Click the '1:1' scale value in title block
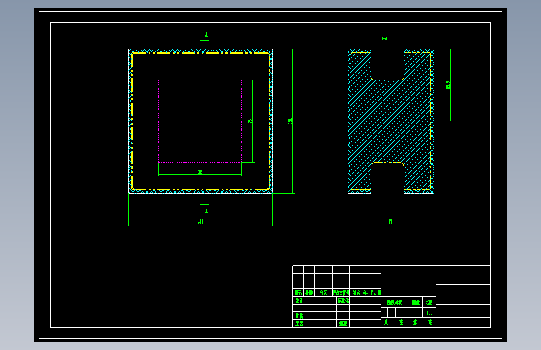Screen dimensions: 541x350 click(x=429, y=313)
